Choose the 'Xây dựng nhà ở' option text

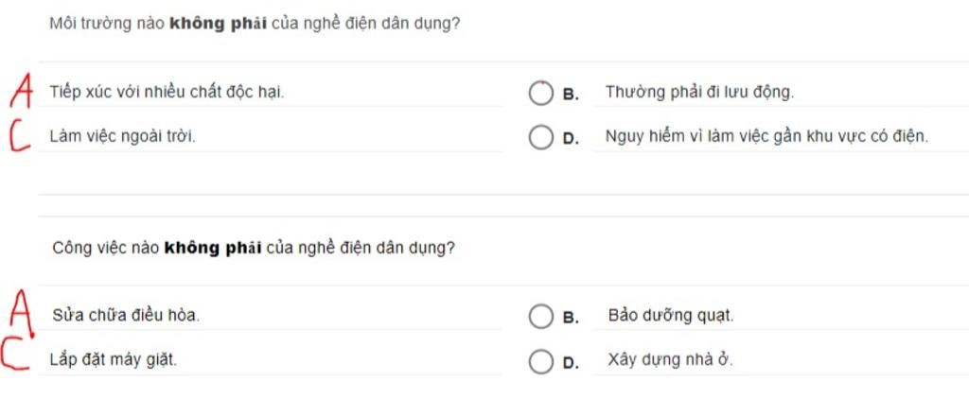coord(671,360)
